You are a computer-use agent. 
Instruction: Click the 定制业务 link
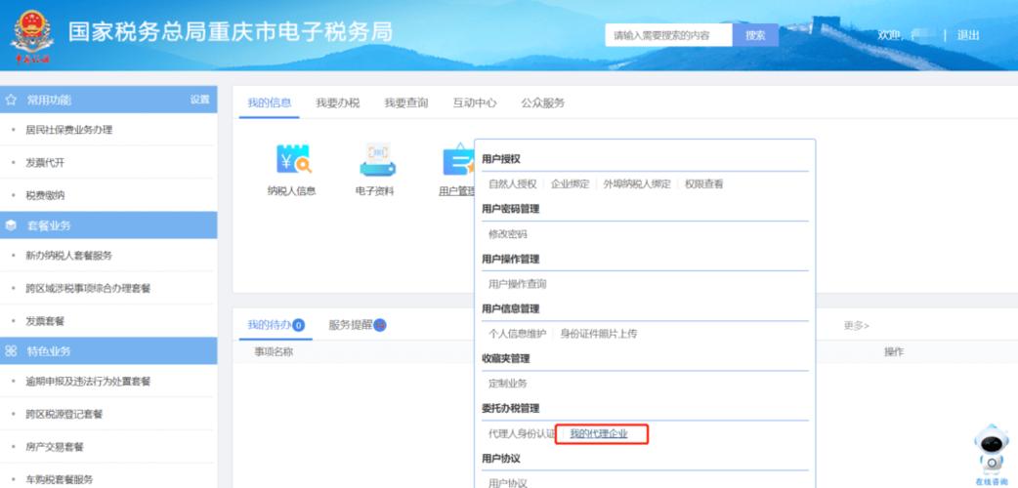tap(508, 385)
